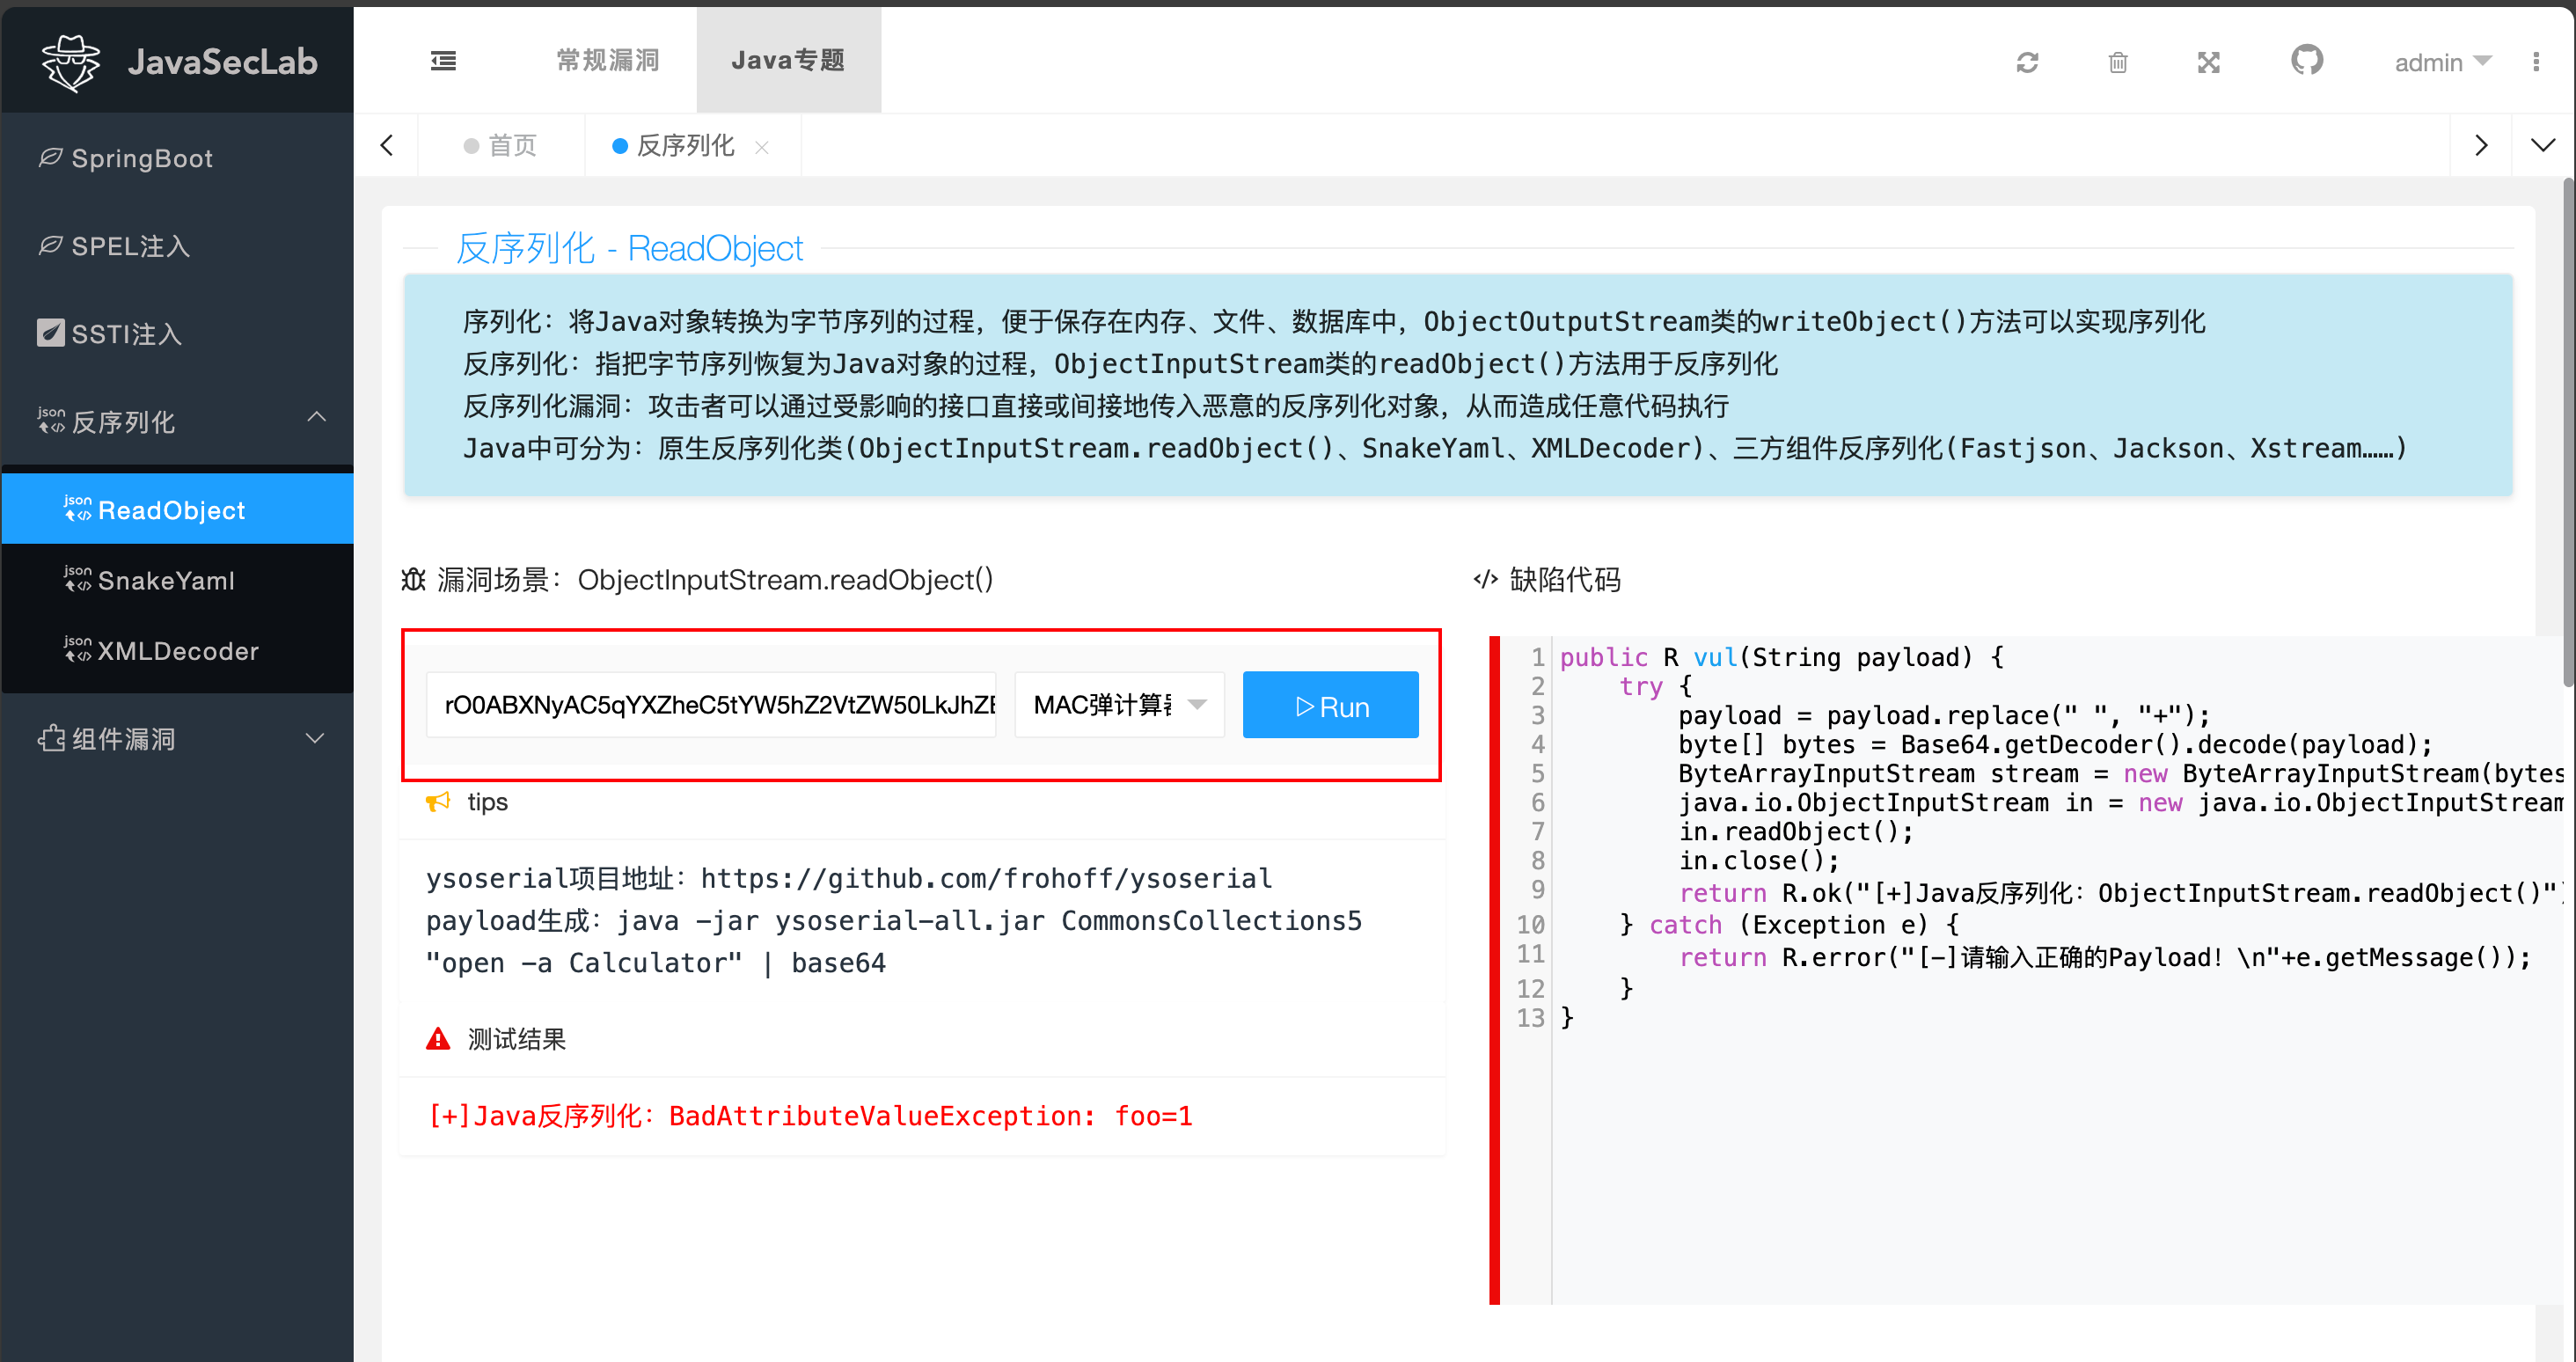Toggle fullscreen with the expand icon
The width and height of the screenshot is (2576, 1362).
coord(2208,63)
